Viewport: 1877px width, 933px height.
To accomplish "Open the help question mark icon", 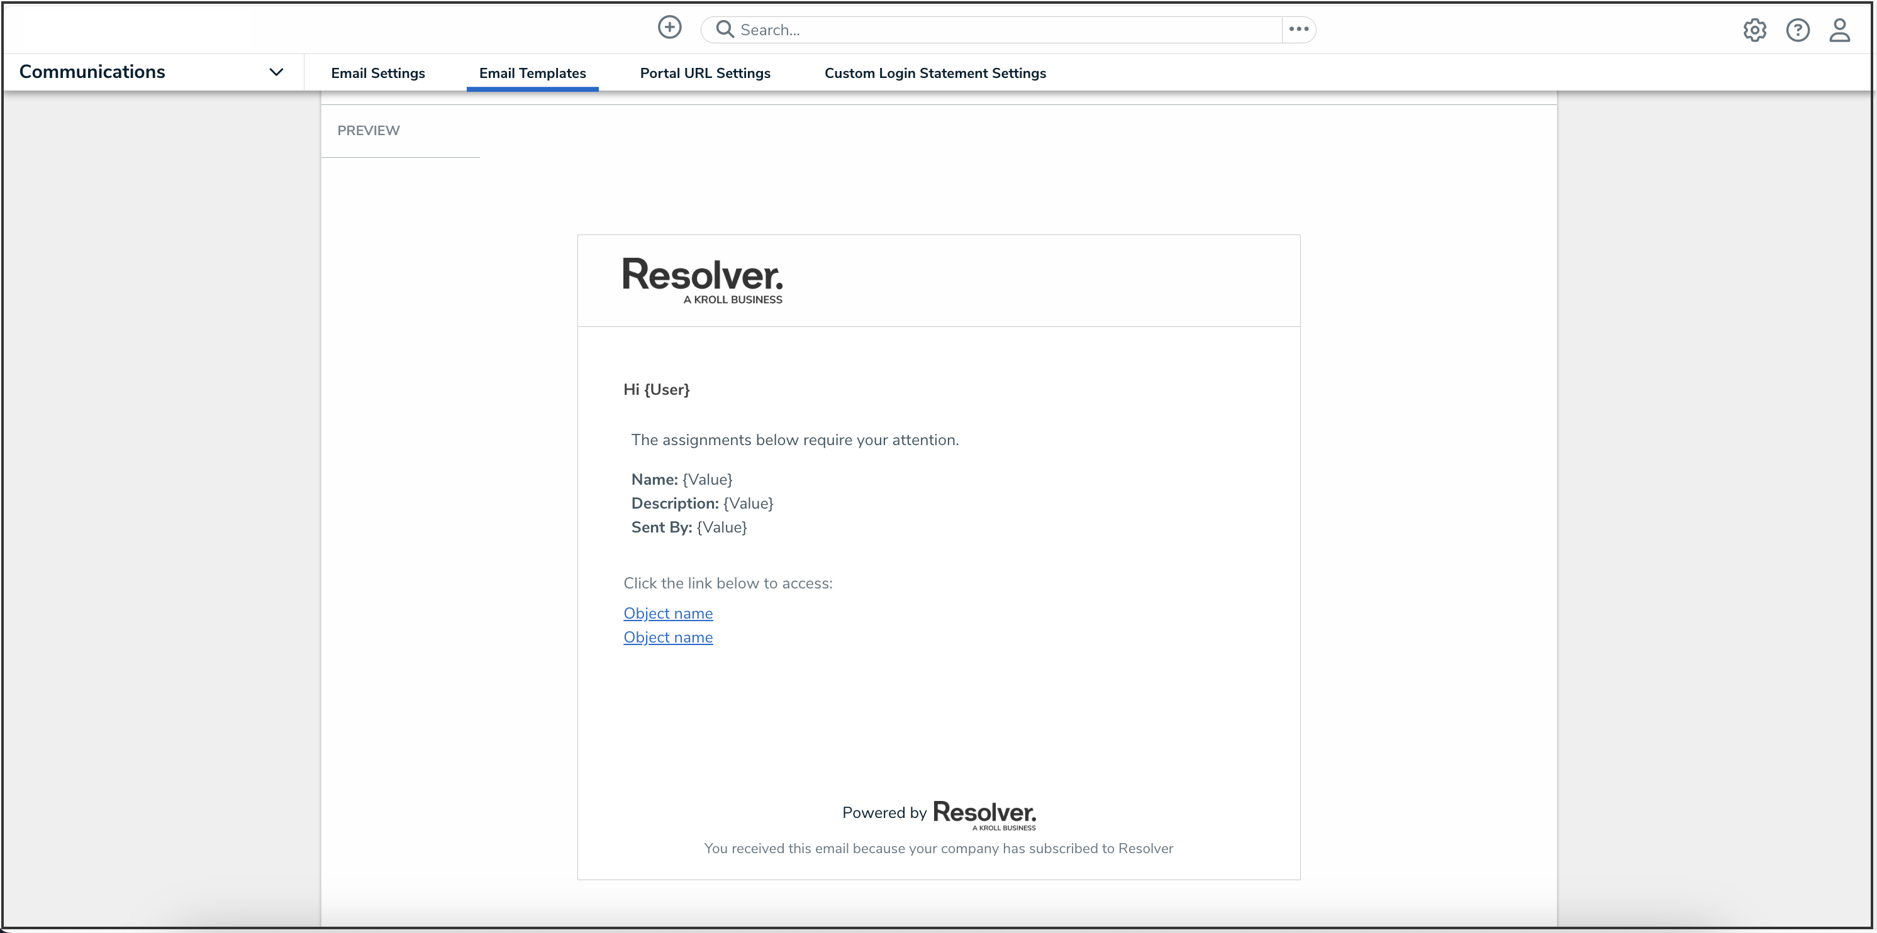I will 1798,30.
